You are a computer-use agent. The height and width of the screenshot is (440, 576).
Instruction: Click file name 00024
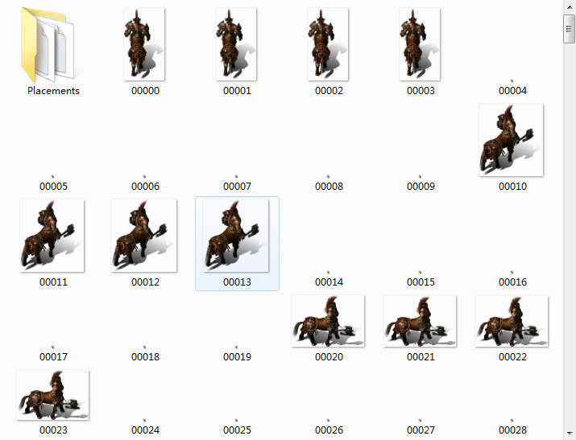coord(146,430)
